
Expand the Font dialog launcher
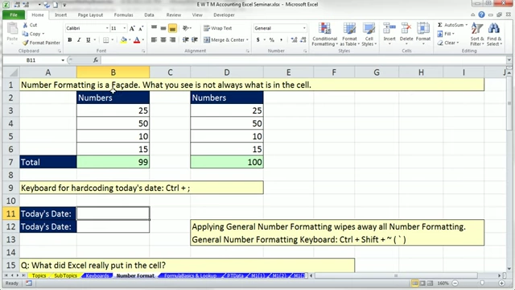pos(143,51)
